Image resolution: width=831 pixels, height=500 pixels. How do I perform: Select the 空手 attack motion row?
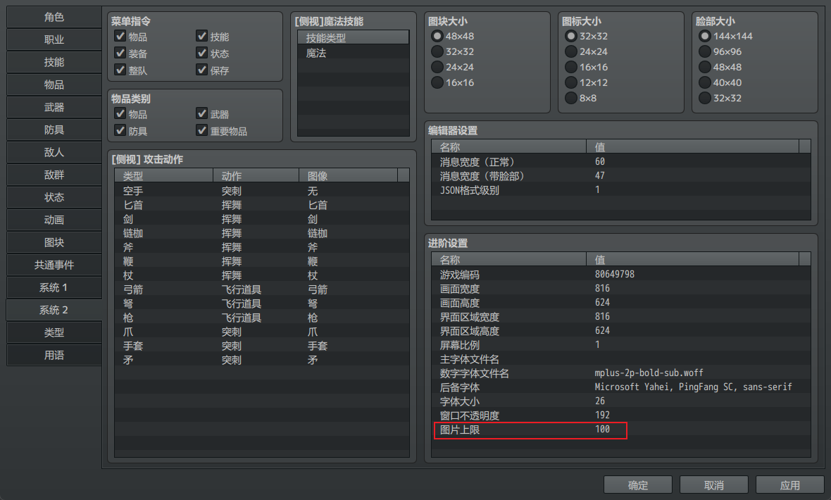[262, 191]
